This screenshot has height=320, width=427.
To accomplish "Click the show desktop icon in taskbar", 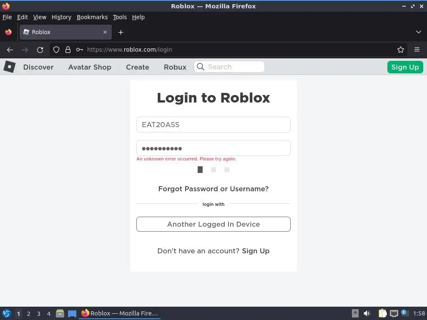I will [72, 314].
